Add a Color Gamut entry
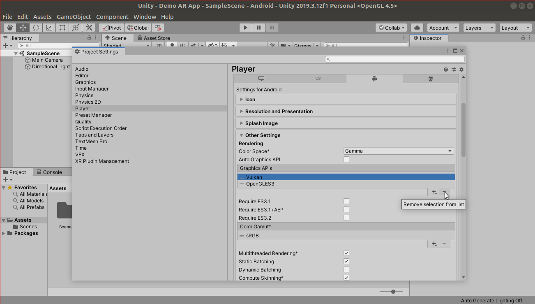 tap(434, 244)
